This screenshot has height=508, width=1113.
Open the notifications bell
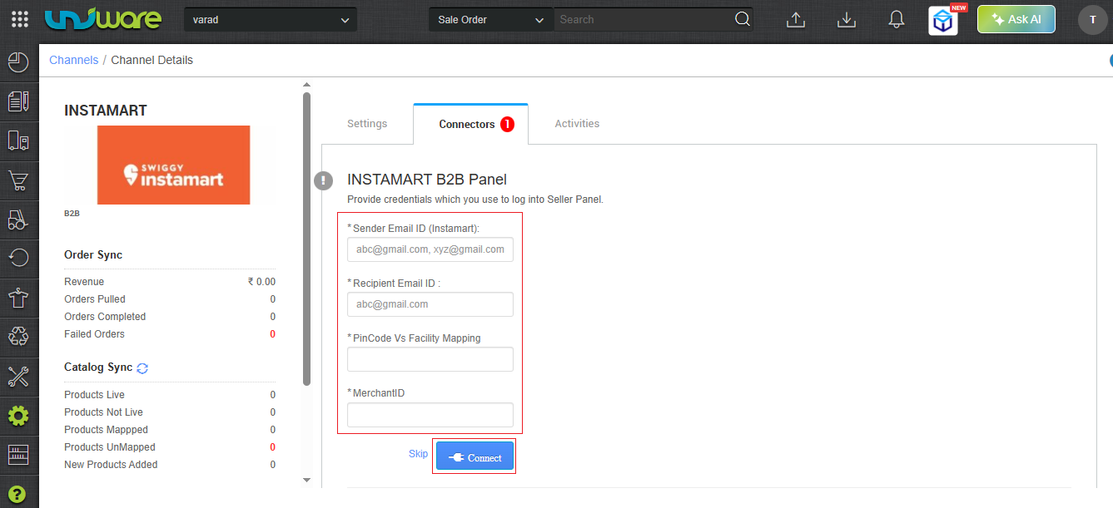(x=897, y=19)
